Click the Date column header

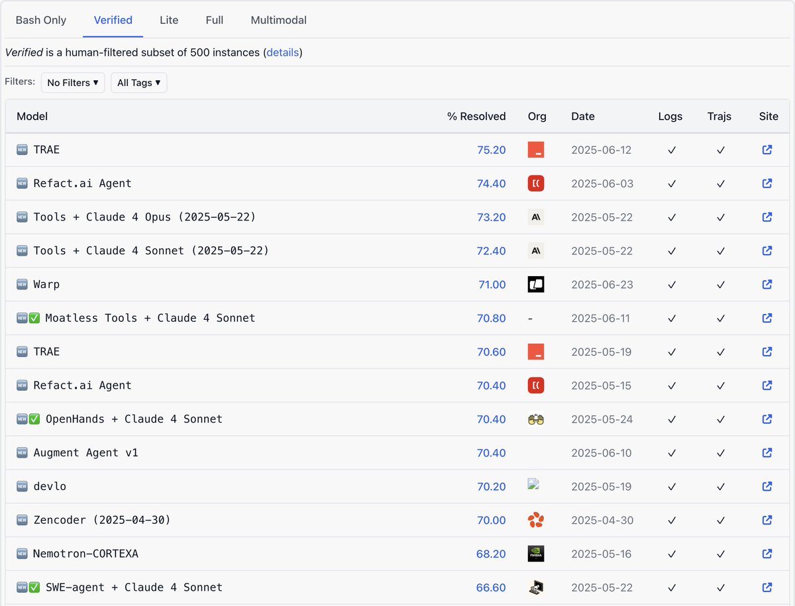[583, 117]
